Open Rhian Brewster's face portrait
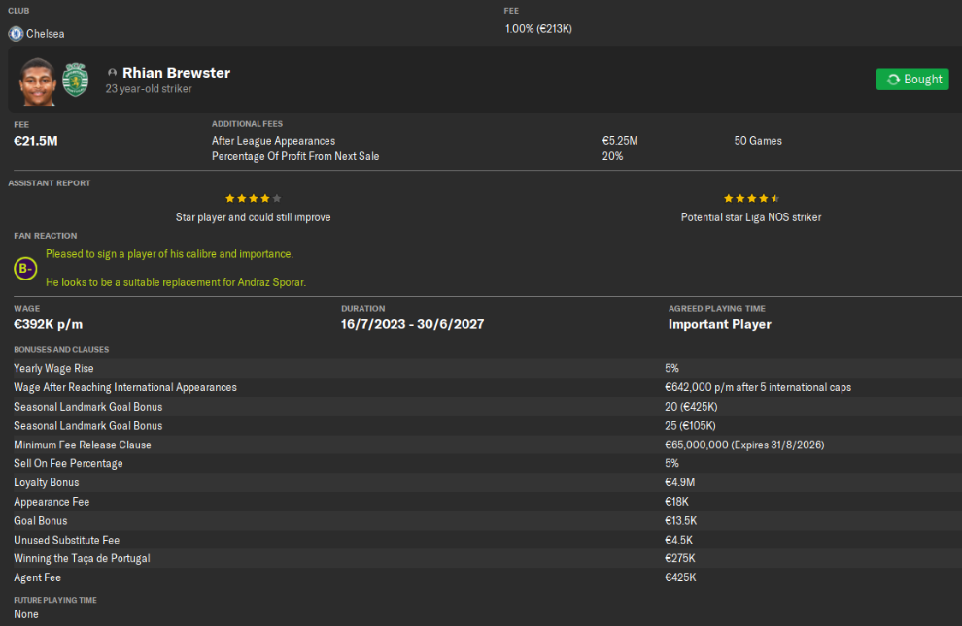Image resolution: width=962 pixels, height=626 pixels. tap(37, 81)
